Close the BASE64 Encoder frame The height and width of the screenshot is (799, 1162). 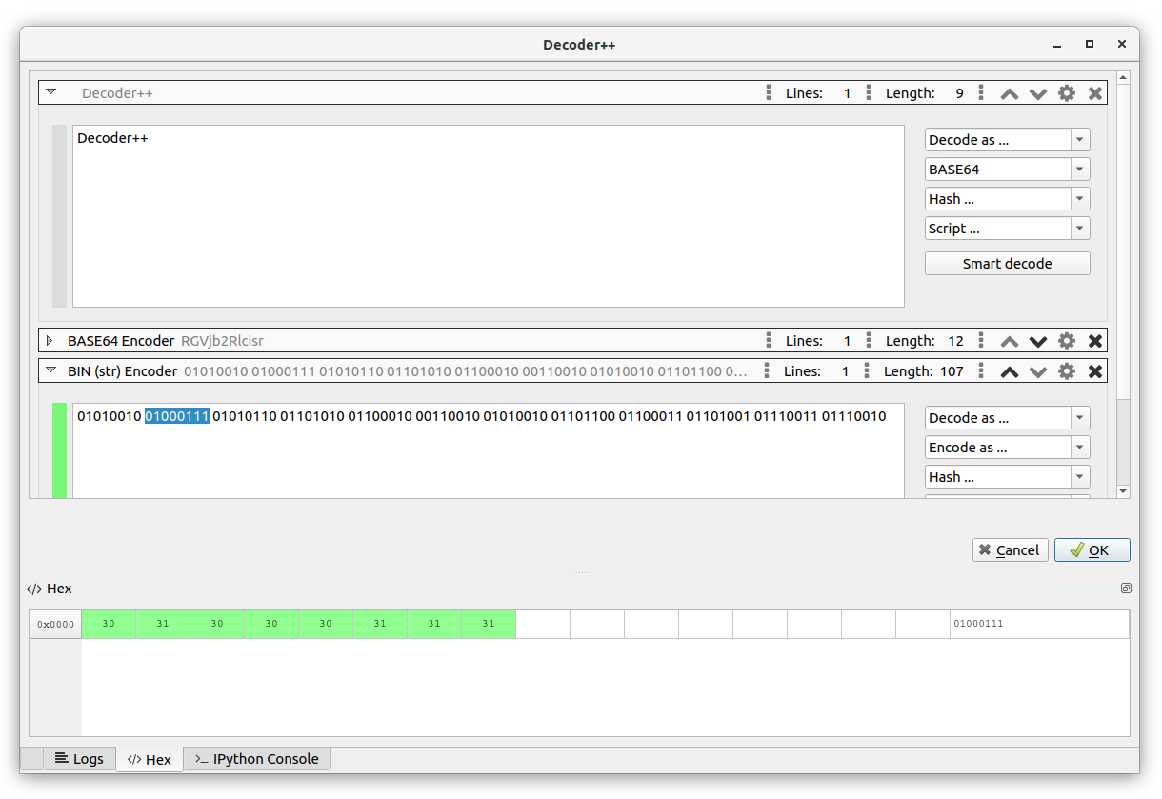pyautogui.click(x=1095, y=341)
